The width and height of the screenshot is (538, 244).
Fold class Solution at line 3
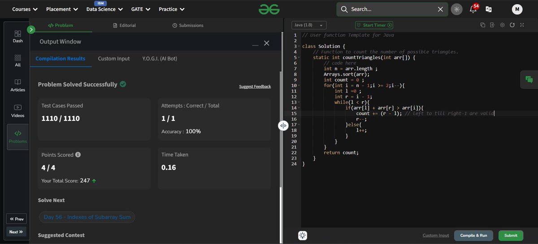[x=299, y=47]
